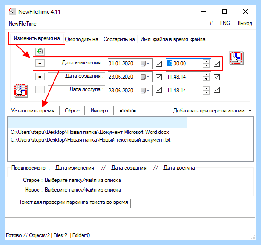Click the file import icon at right
Viewport: 261px width, 245px height.
tap(236, 58)
